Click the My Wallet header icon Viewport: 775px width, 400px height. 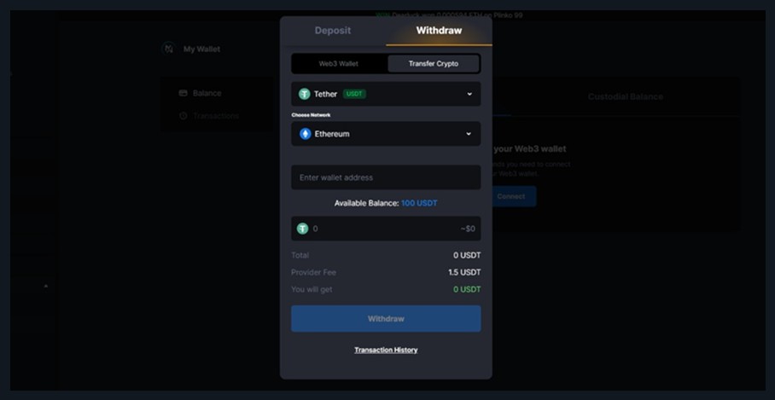pos(169,49)
